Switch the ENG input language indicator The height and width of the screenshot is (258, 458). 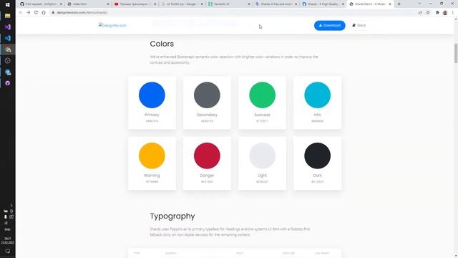coord(8,229)
